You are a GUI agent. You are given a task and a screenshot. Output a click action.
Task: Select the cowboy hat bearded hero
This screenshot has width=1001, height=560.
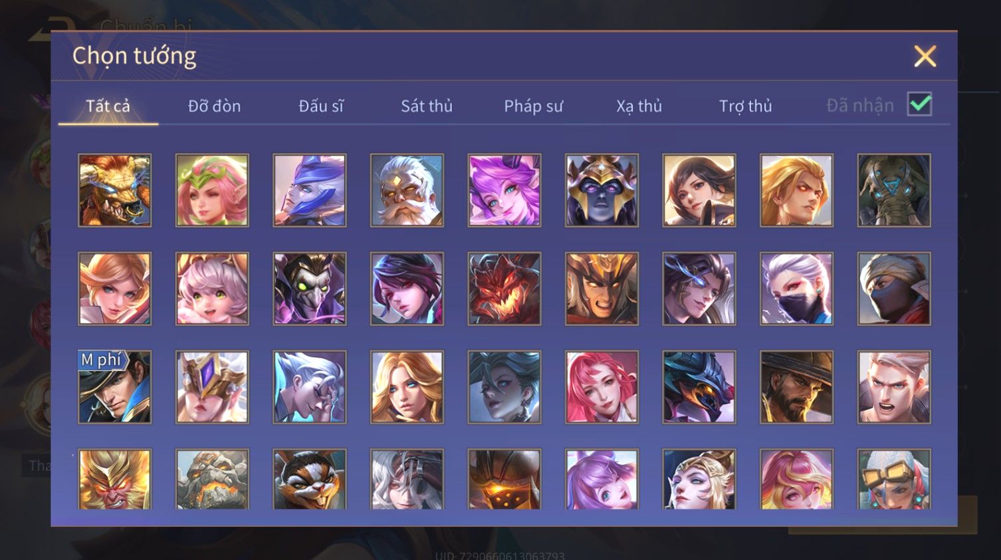(796, 387)
